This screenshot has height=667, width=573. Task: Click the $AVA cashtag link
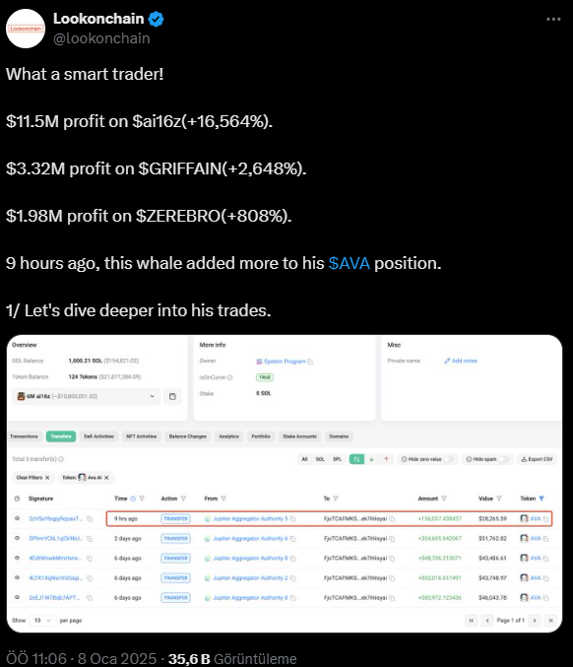pos(349,263)
